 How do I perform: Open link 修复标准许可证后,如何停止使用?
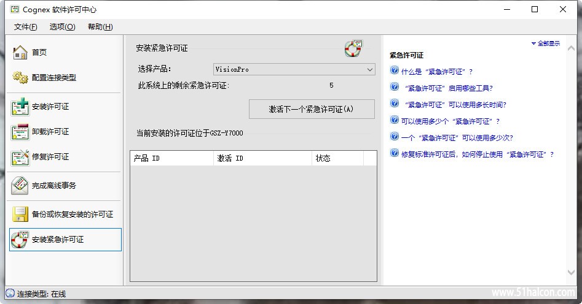point(478,154)
